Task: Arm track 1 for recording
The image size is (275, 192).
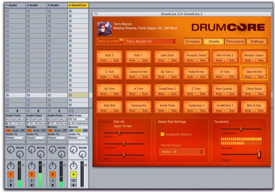Action: coord(11,185)
